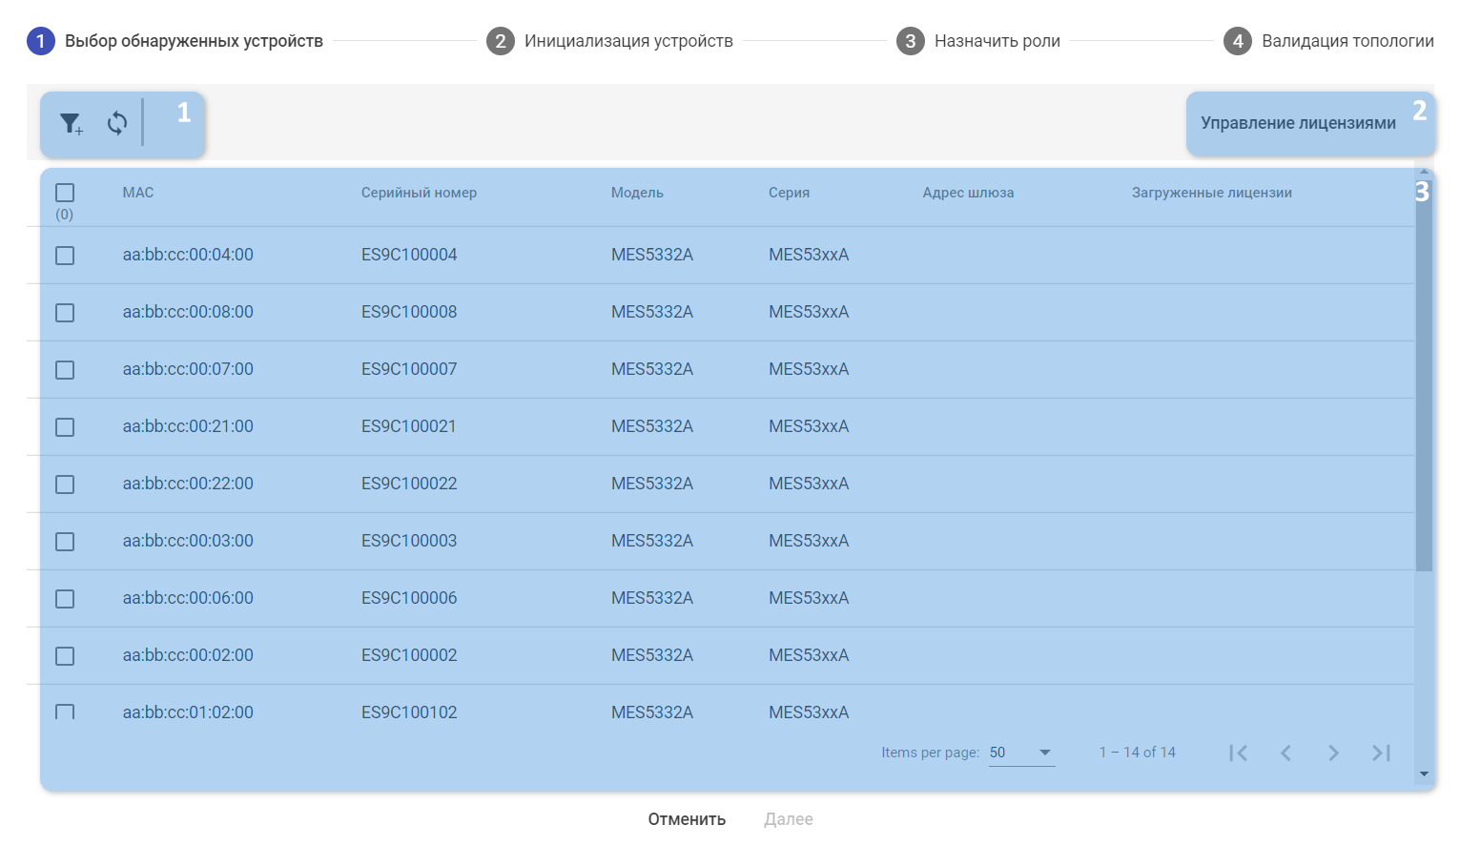
Task: Click the vertical scrollbar thumb
Action: [x=1424, y=376]
